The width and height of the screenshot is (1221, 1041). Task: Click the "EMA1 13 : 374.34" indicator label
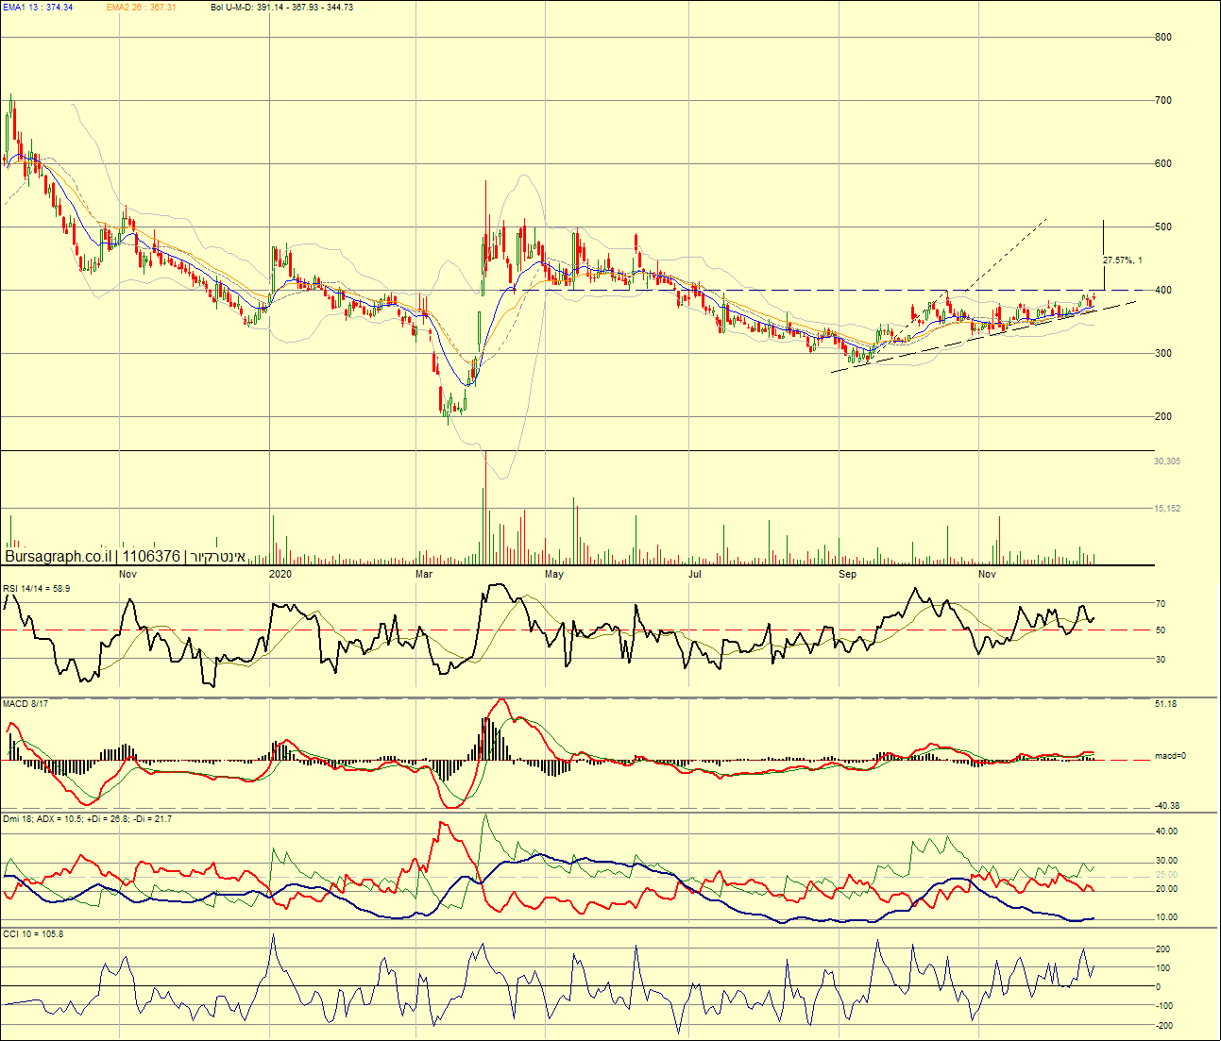(38, 8)
